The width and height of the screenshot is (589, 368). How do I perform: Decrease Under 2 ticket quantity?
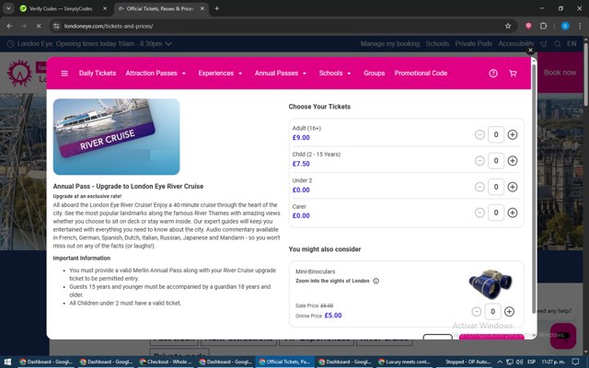[479, 187]
